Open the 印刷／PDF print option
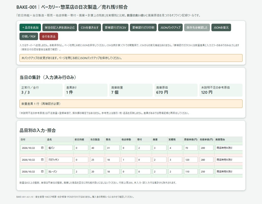This screenshot has height=204, width=262. pyautogui.click(x=29, y=36)
